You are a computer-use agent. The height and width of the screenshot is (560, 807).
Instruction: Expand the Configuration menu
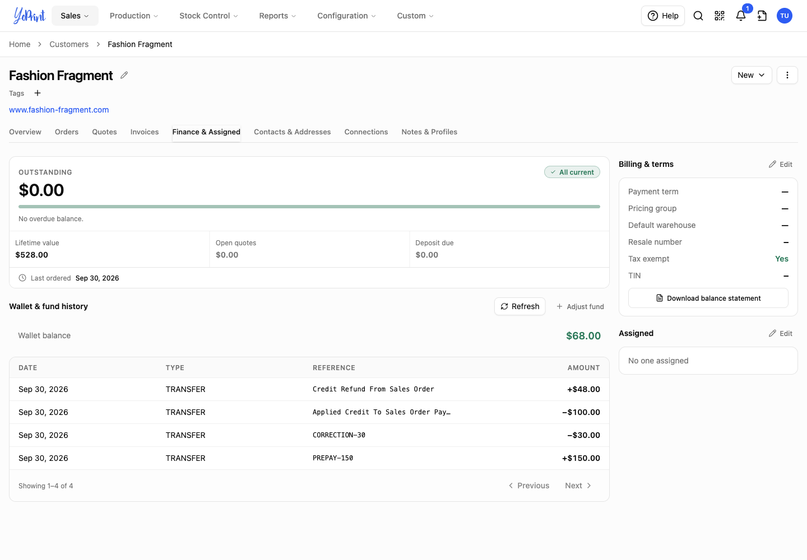pyautogui.click(x=346, y=16)
